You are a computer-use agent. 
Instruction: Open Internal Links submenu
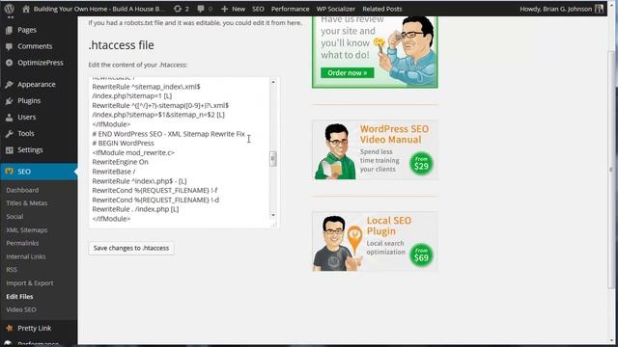coord(26,256)
